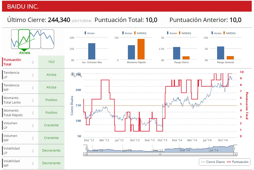Click the orange NASDAQ bar in Rango Semanal
This screenshot has height=170, width=254.
click(x=230, y=58)
